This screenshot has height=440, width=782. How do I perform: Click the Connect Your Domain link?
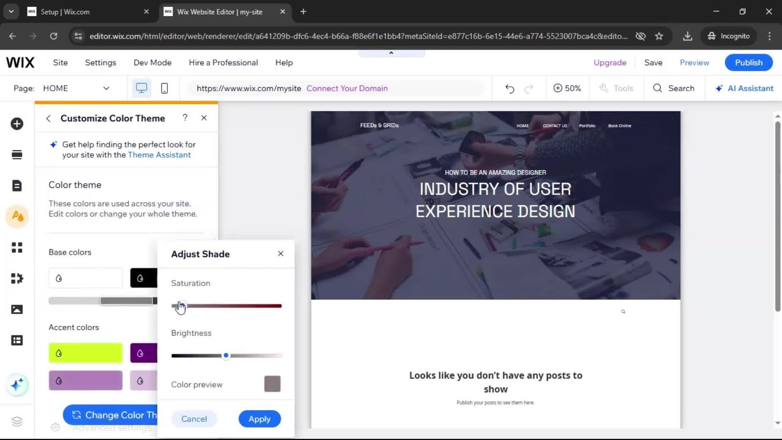347,88
